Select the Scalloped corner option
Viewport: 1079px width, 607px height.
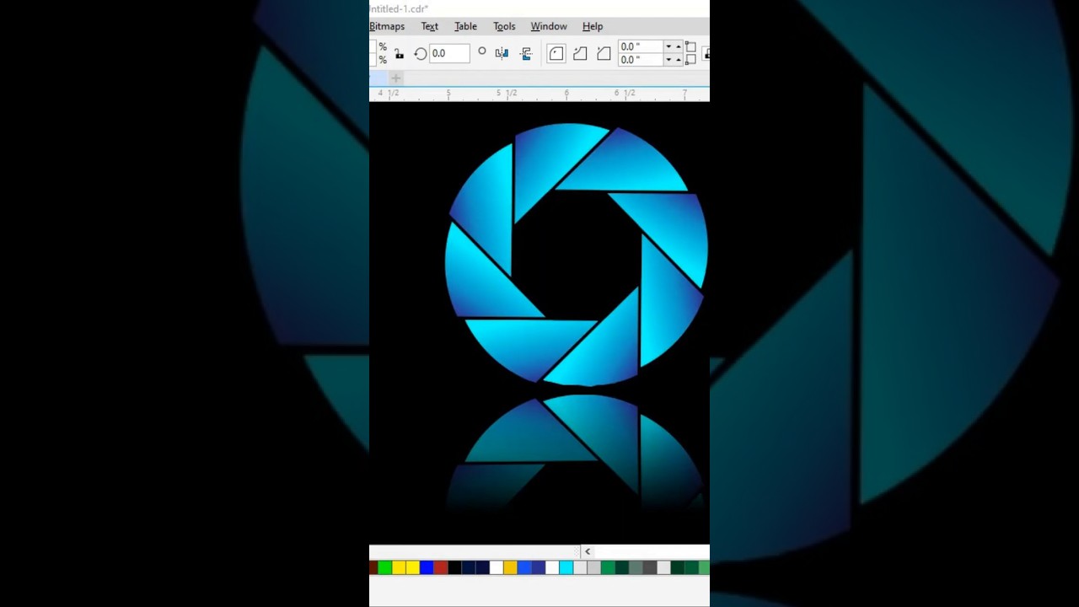click(580, 54)
